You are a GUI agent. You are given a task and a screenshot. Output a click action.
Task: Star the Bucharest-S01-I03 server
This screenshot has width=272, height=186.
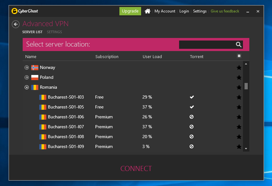[239, 97]
